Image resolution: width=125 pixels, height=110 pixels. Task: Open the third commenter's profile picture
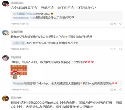click(x=5, y=58)
